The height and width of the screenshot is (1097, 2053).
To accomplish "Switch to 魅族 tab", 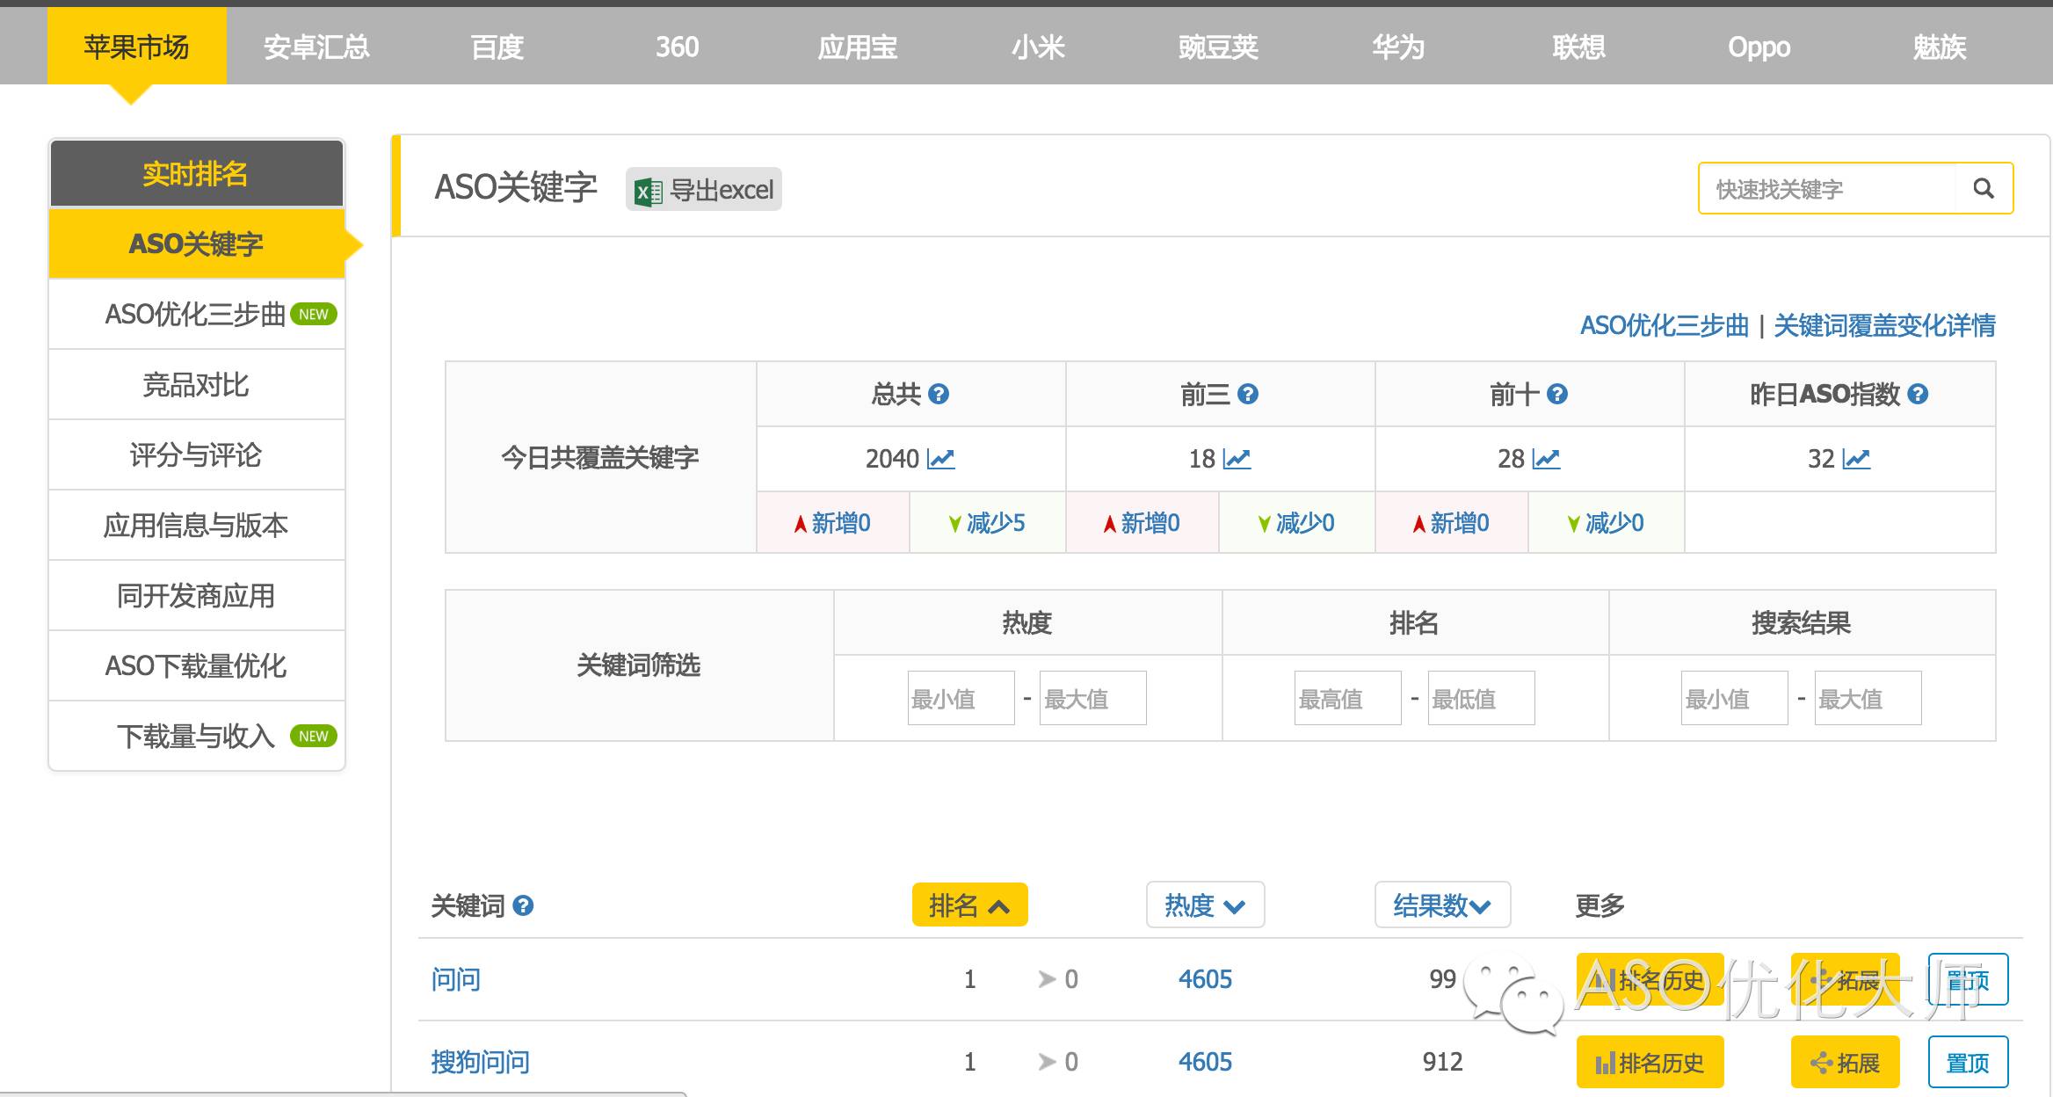I will (1940, 46).
